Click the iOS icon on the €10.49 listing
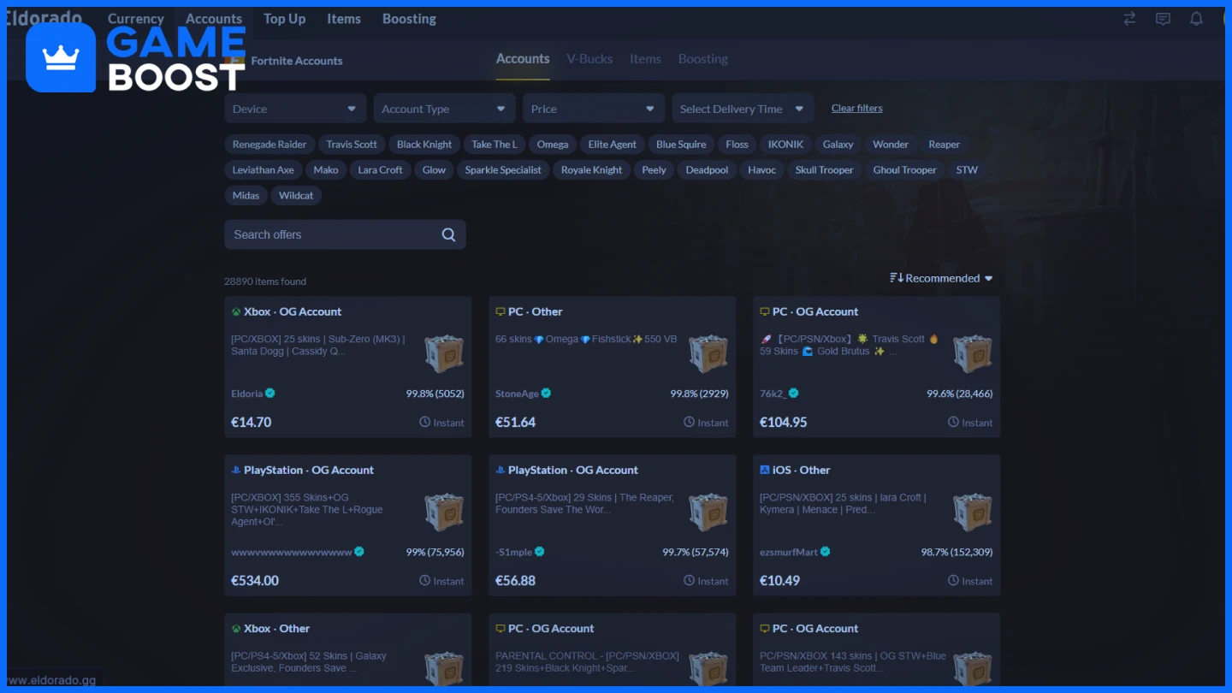The image size is (1232, 693). tap(765, 470)
